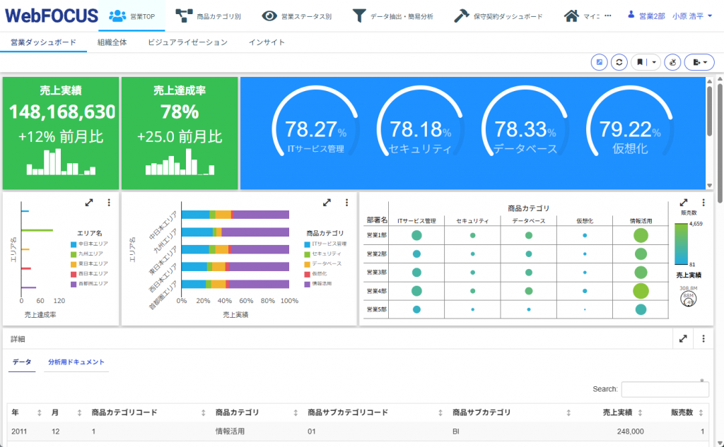
Task: Click the blue edit-page icon in toolbar
Action: [x=600, y=62]
